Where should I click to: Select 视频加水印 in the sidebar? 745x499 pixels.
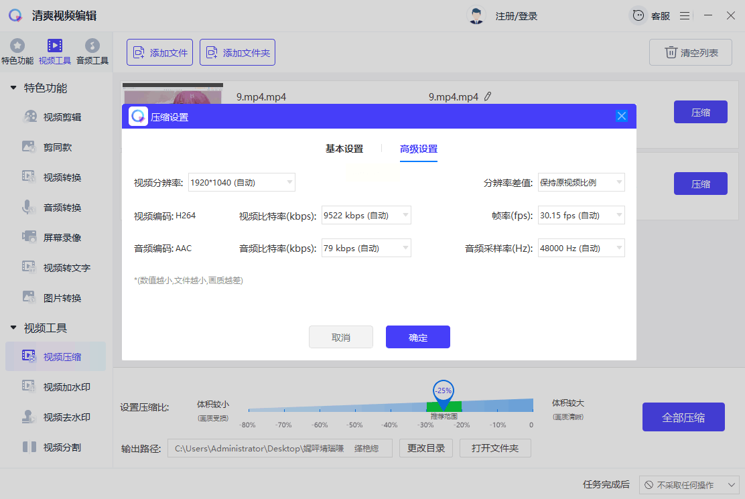[66, 386]
